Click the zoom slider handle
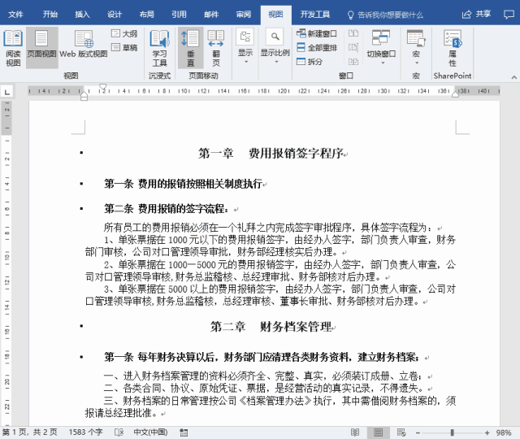 452,432
